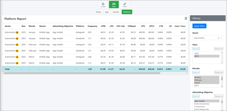This screenshot has height=111, width=227.
Task: Open the Gender tab
Action: click(x=116, y=12)
